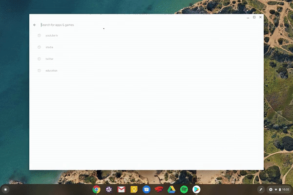Open the status tray at the clock
The image size is (293, 195).
[279, 189]
